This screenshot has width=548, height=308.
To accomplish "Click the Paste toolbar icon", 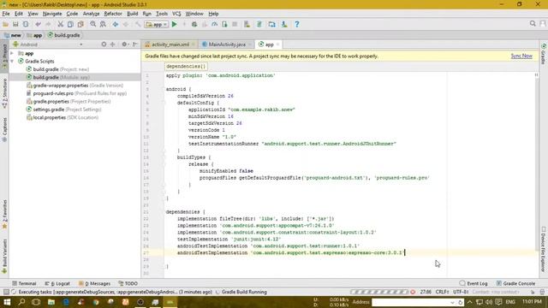I will tap(80, 25).
